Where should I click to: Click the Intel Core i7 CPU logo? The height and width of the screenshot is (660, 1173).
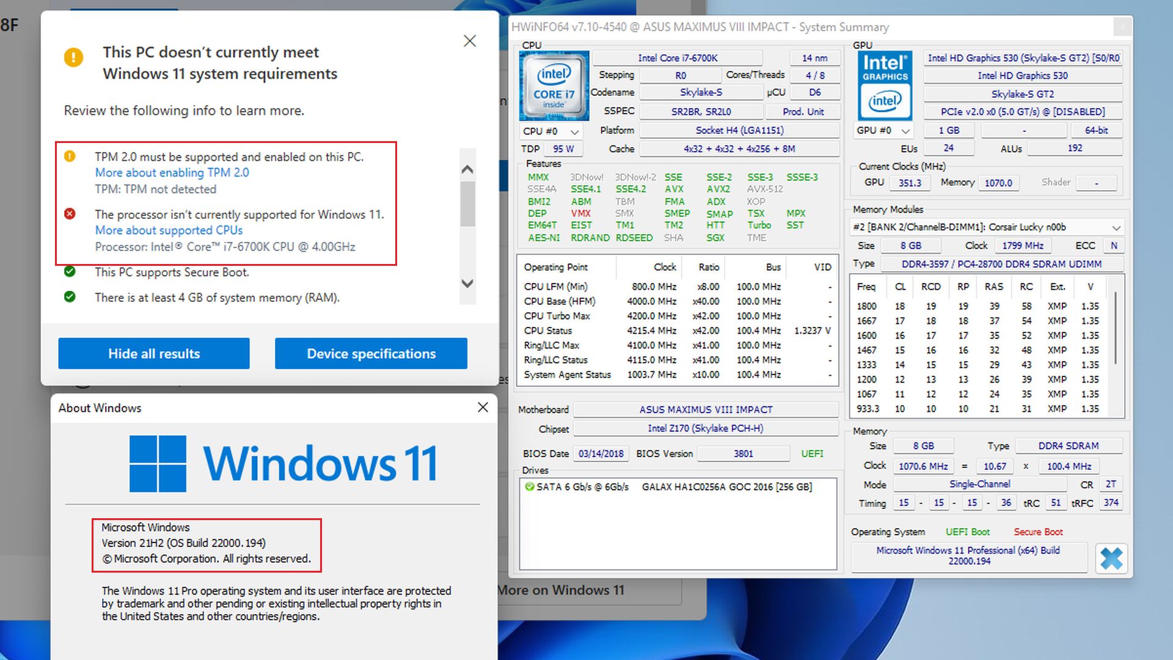pyautogui.click(x=554, y=86)
